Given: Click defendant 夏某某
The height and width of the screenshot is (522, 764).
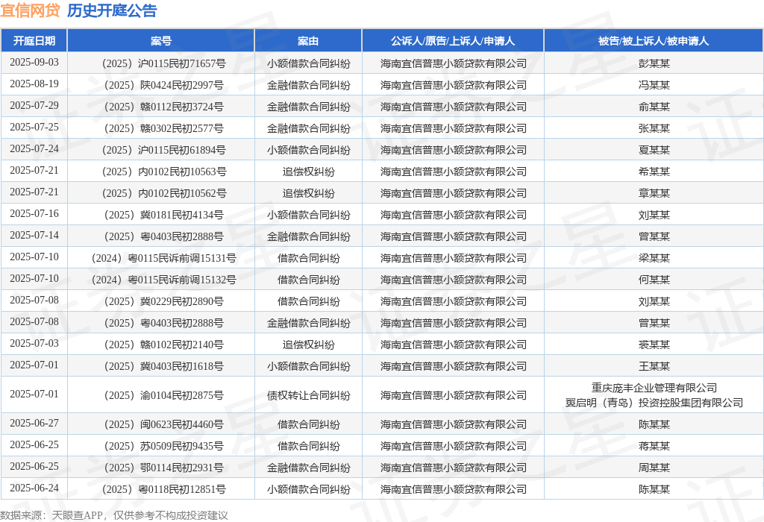Looking at the screenshot, I should (654, 150).
